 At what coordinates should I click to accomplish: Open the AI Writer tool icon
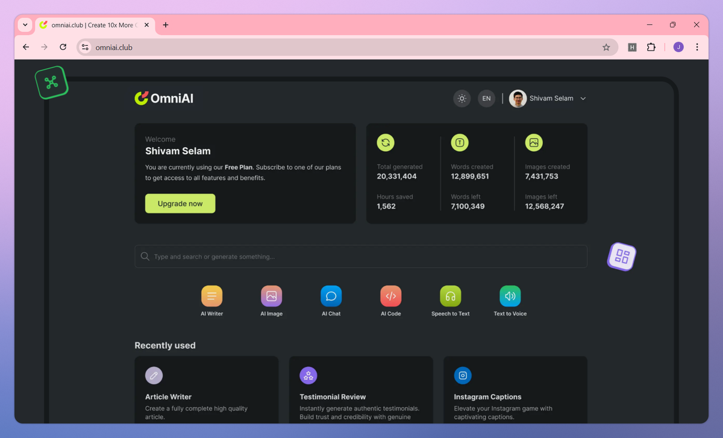click(x=211, y=296)
